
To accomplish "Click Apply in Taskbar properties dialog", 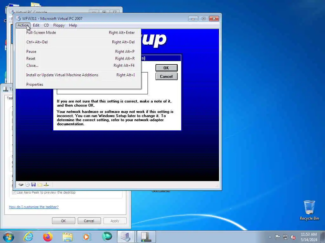I will [115, 221].
